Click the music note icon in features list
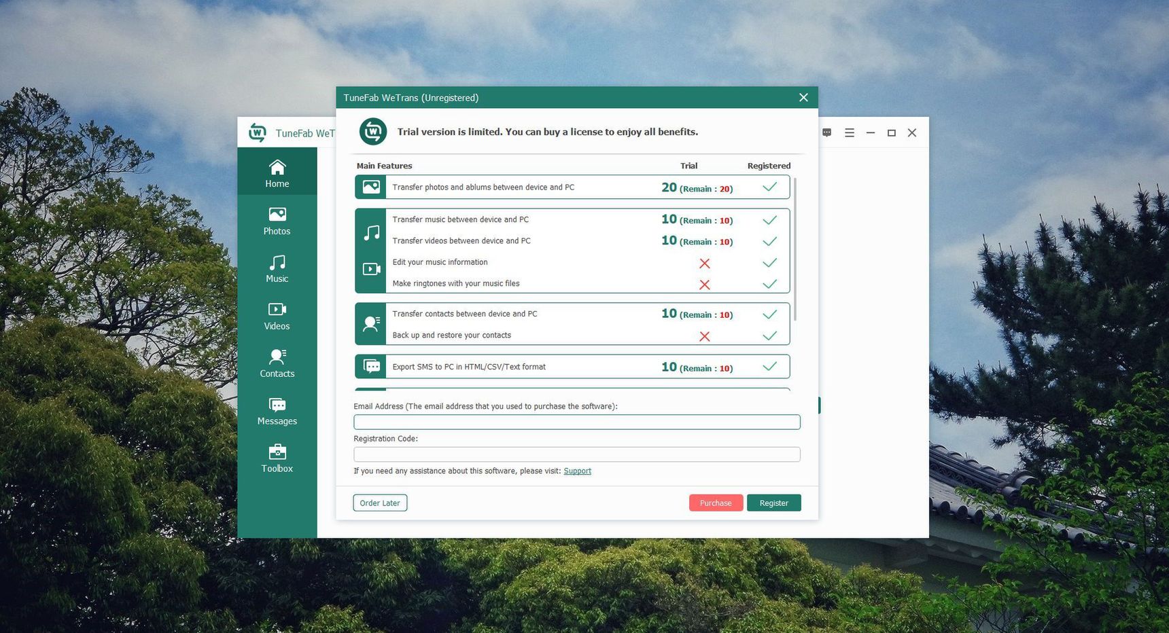The image size is (1169, 633). click(371, 233)
